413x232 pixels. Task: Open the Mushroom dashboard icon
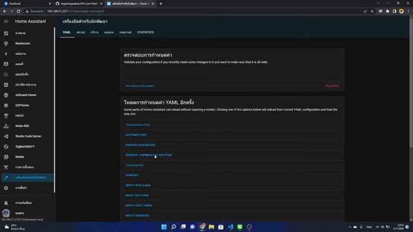tap(6, 43)
